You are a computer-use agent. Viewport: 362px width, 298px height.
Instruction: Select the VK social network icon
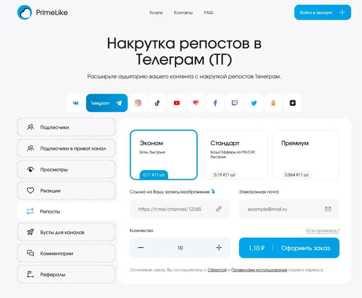click(76, 103)
